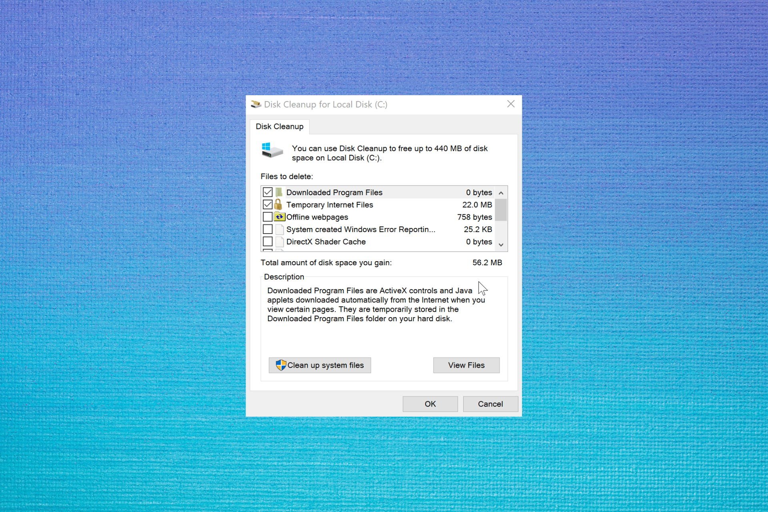Click the 758 bytes size value
The width and height of the screenshot is (768, 512).
[475, 217]
